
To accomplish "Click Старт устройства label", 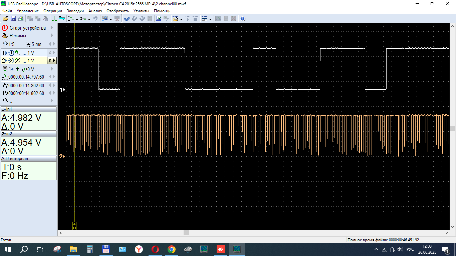I will point(28,28).
